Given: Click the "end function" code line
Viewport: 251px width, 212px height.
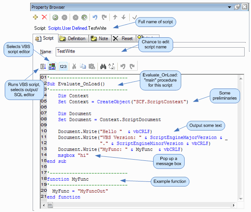Looking at the screenshot, I should [64, 197].
